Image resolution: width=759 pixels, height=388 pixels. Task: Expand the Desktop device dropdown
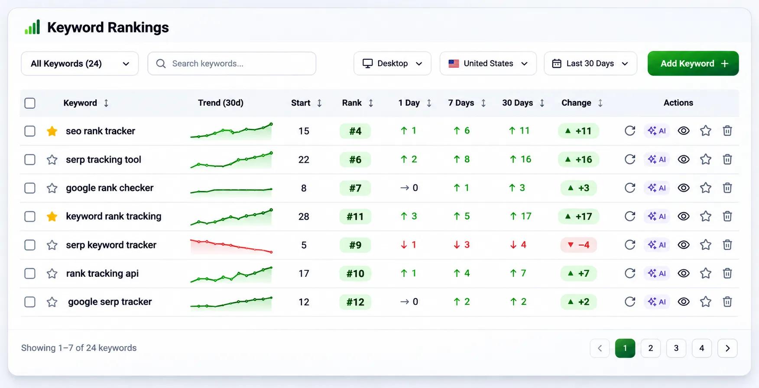[x=392, y=64]
